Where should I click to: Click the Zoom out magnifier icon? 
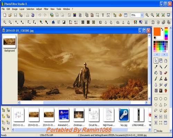pyautogui.click(x=152, y=15)
